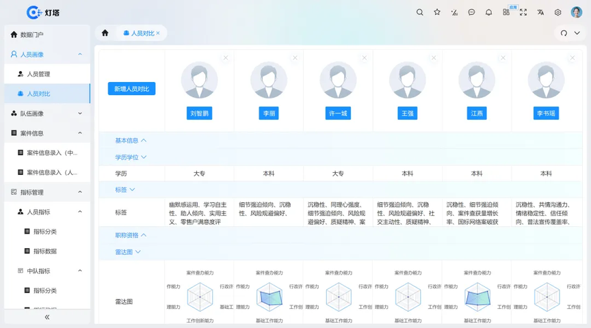Select 人员管理 in the sidebar
The image size is (591, 328).
coord(38,74)
